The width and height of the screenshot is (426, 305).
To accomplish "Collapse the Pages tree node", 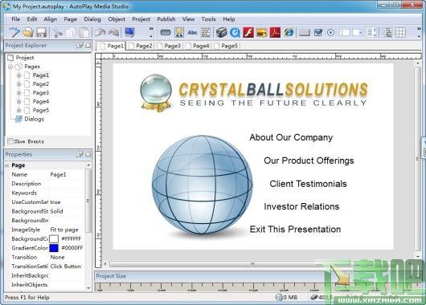I will tap(10, 67).
